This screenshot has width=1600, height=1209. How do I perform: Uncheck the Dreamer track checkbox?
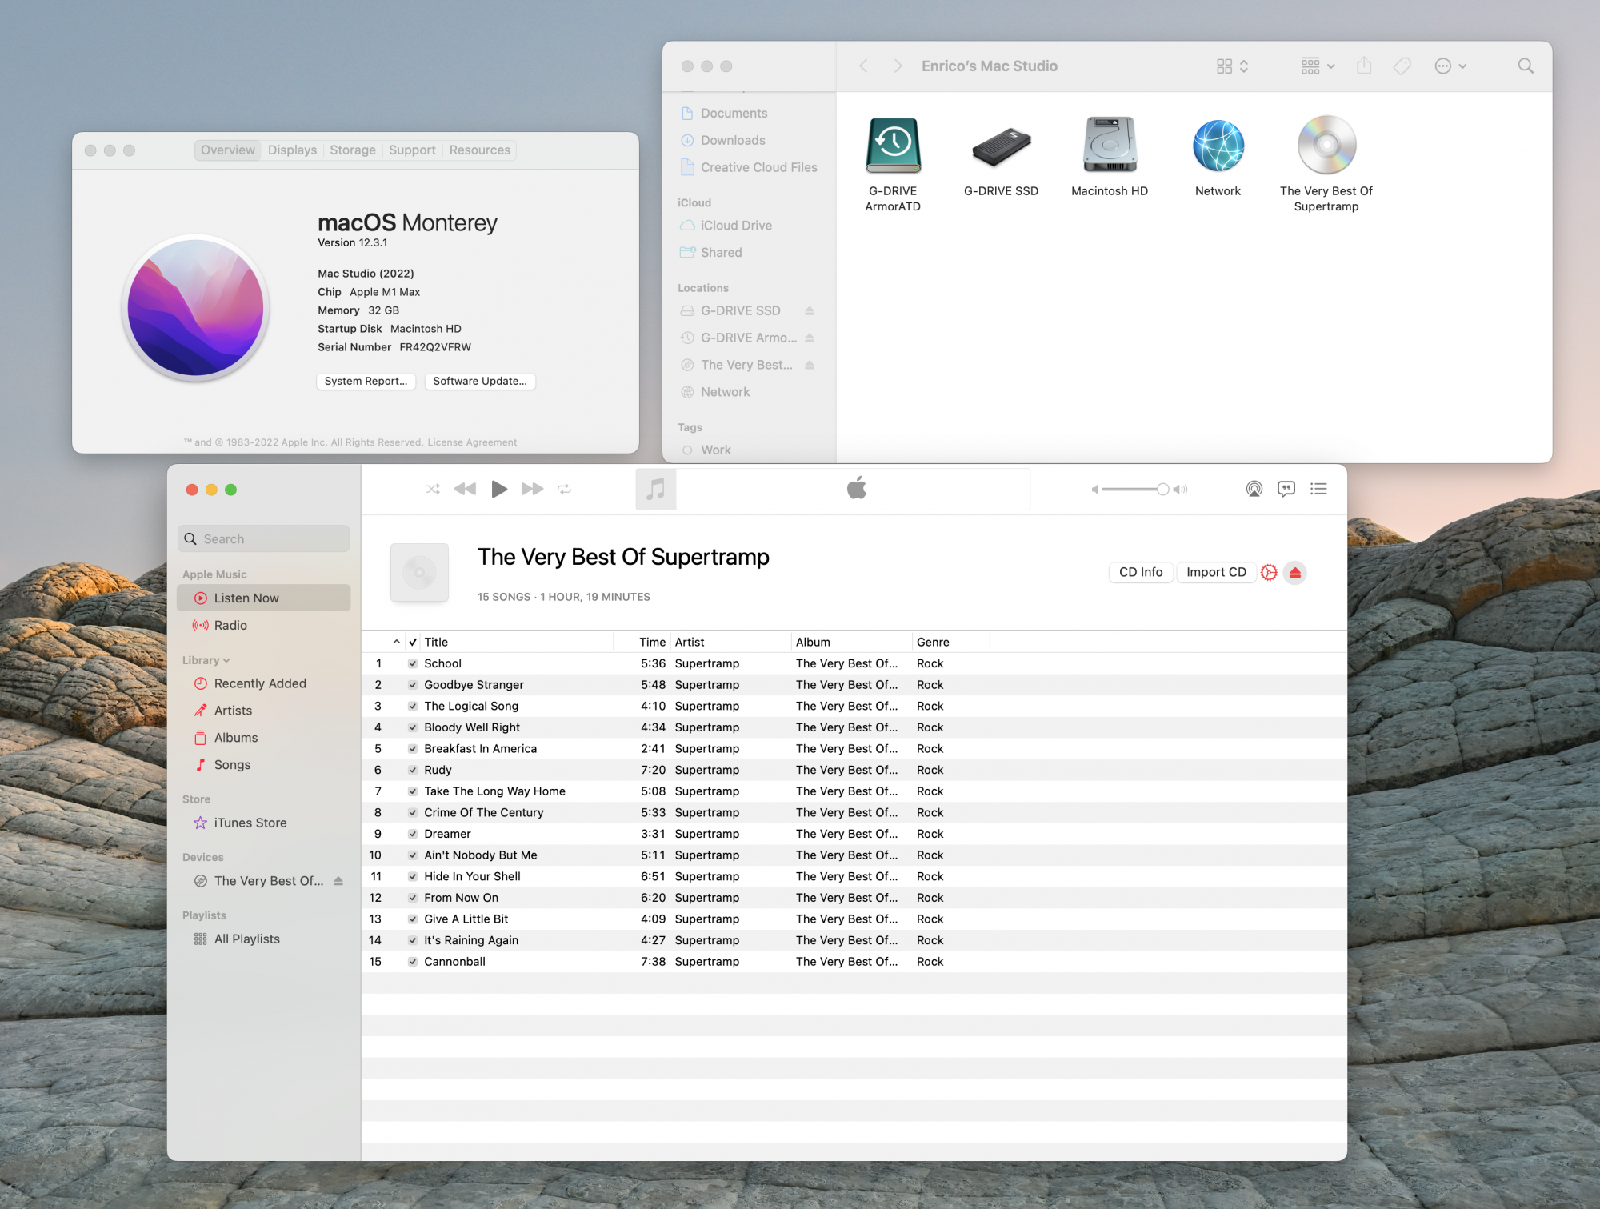point(413,834)
